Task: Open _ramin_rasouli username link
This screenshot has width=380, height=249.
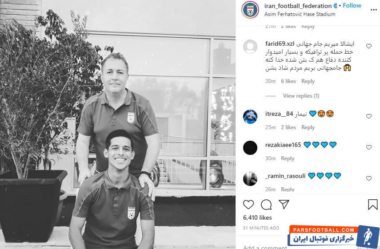Action: (285, 176)
